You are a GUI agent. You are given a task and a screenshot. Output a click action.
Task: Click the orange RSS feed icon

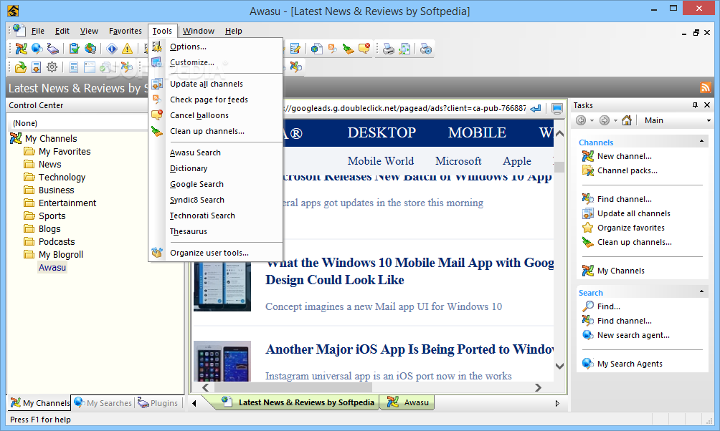click(706, 87)
